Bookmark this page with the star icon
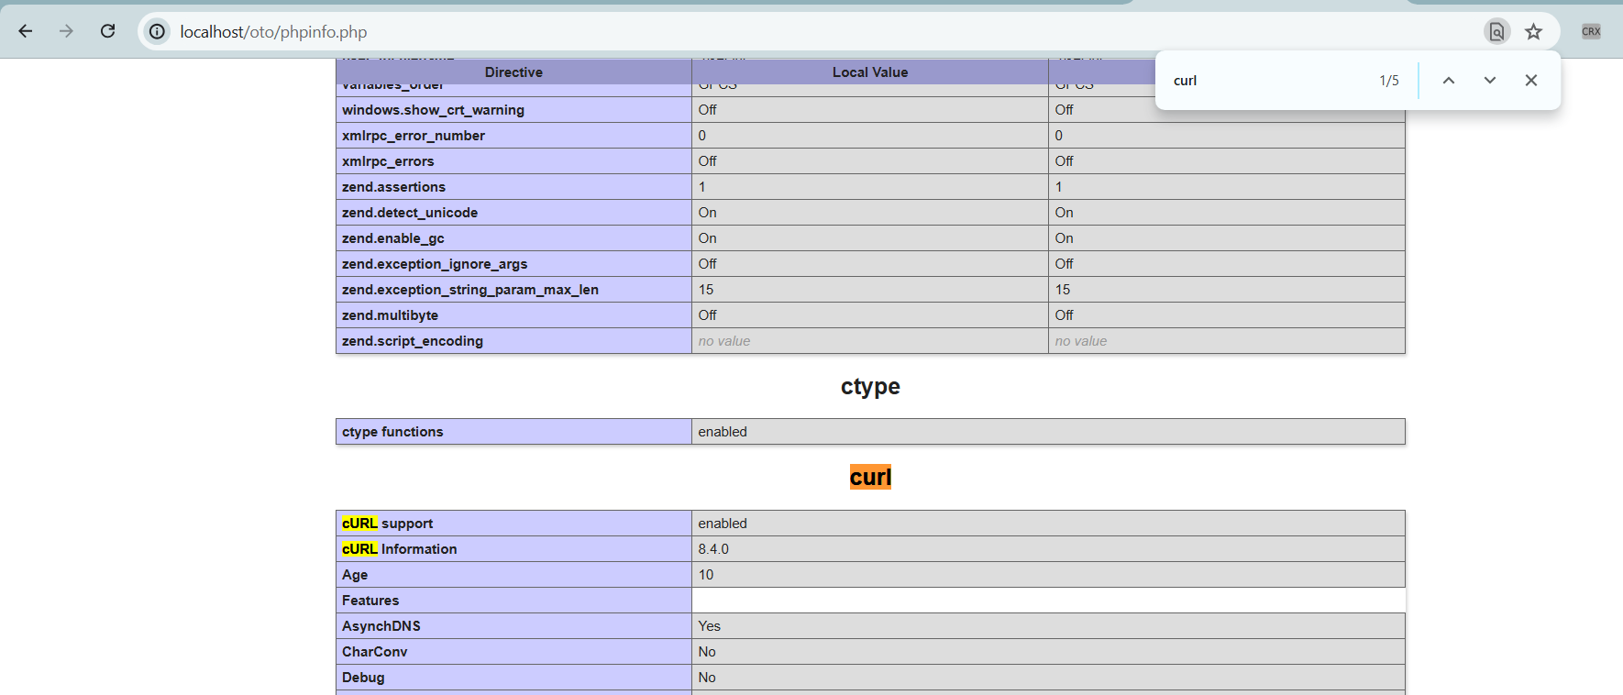This screenshot has height=695, width=1623. coord(1533,31)
